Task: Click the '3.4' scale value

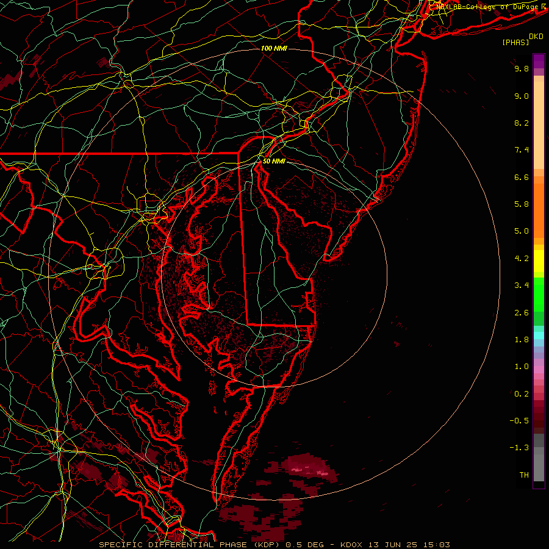Action: coord(522,285)
